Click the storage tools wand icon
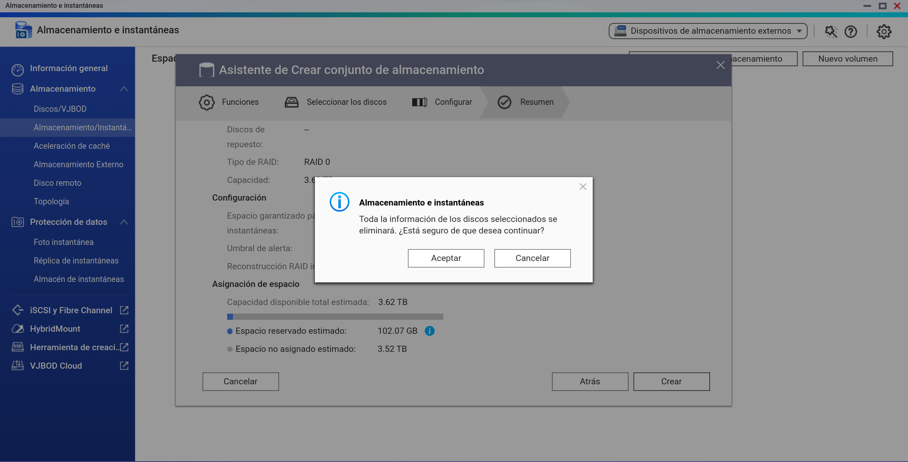The height and width of the screenshot is (462, 908). 831,32
